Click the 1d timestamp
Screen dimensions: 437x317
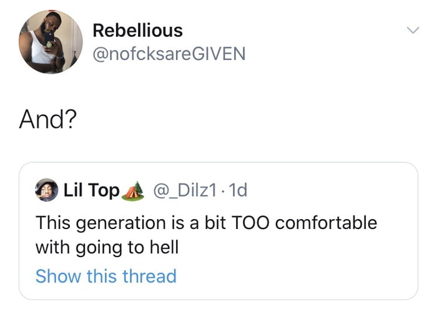[x=238, y=190]
